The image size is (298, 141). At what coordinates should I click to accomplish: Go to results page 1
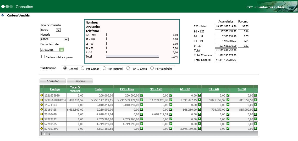[44, 134]
